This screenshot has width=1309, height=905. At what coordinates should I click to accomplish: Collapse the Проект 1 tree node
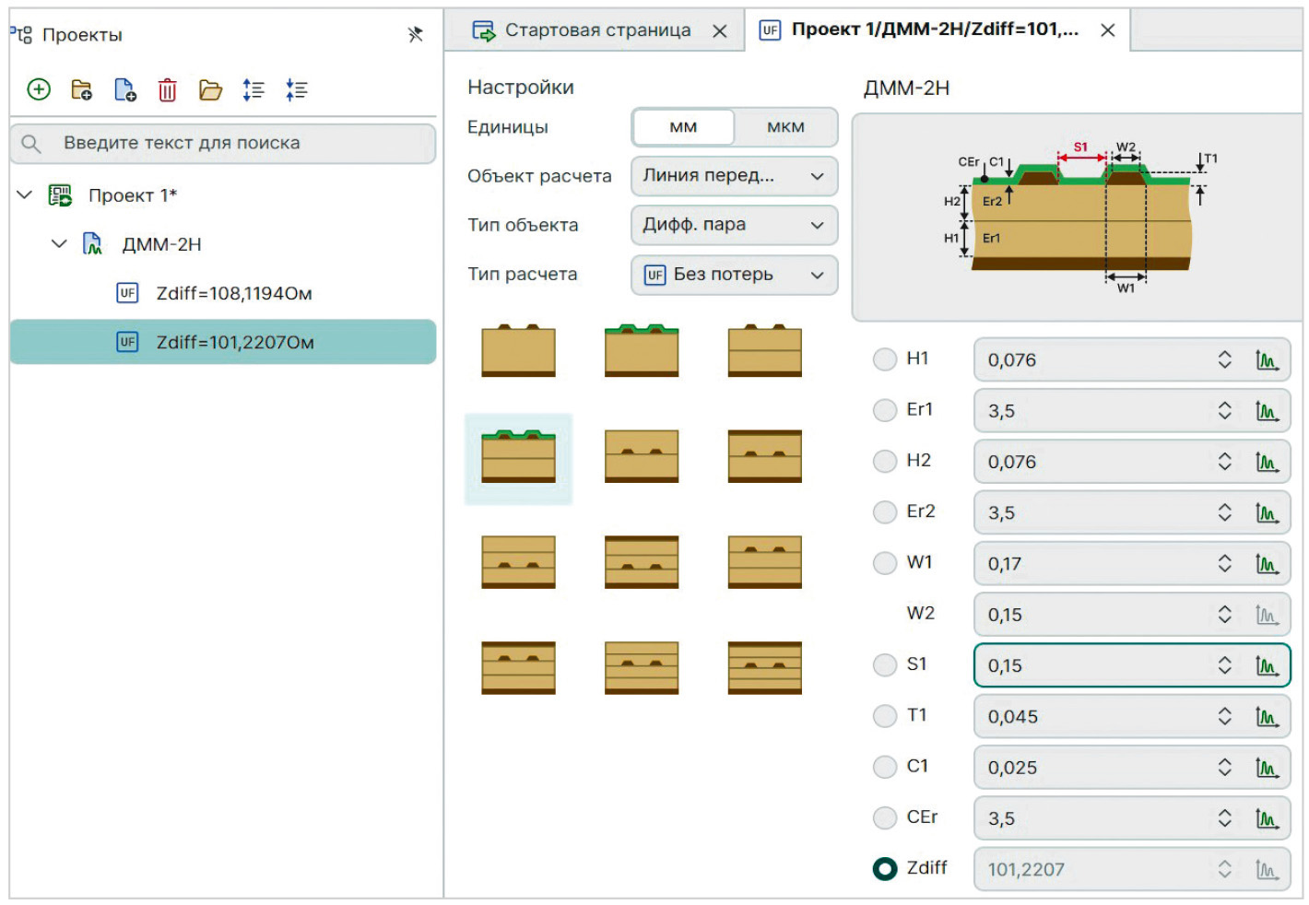point(25,195)
